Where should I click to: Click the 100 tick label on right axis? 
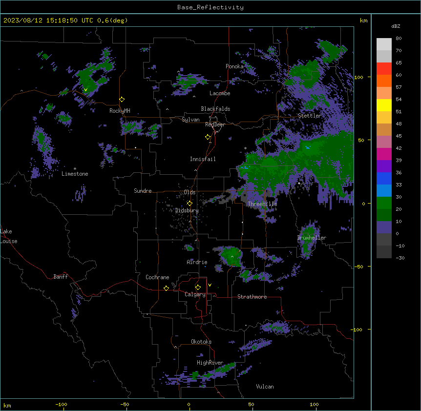pos(358,77)
